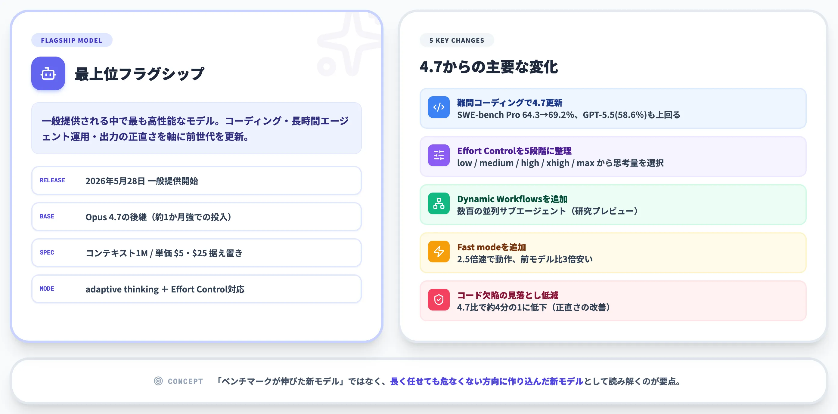The image size is (838, 414).
Task: Click the red shield check icon
Action: point(439,300)
